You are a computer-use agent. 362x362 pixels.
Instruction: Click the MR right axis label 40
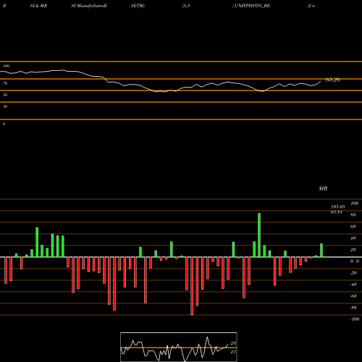[353, 238]
